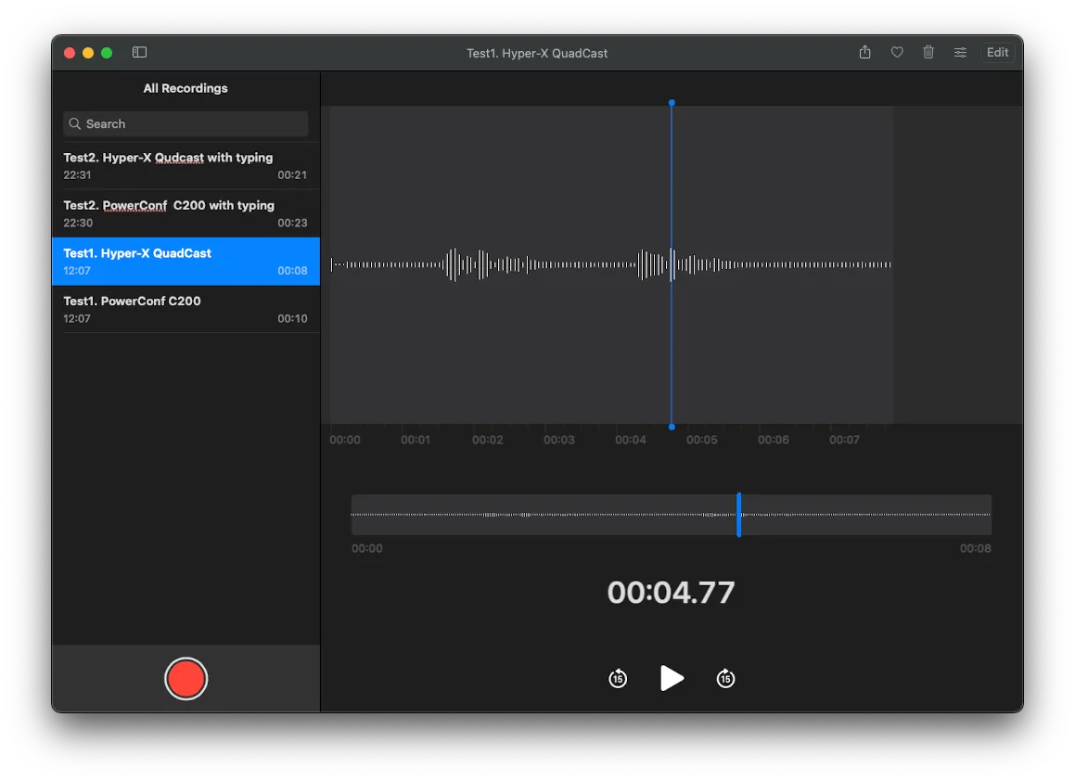1075x781 pixels.
Task: Click the magnifying glass search icon
Action: point(75,124)
